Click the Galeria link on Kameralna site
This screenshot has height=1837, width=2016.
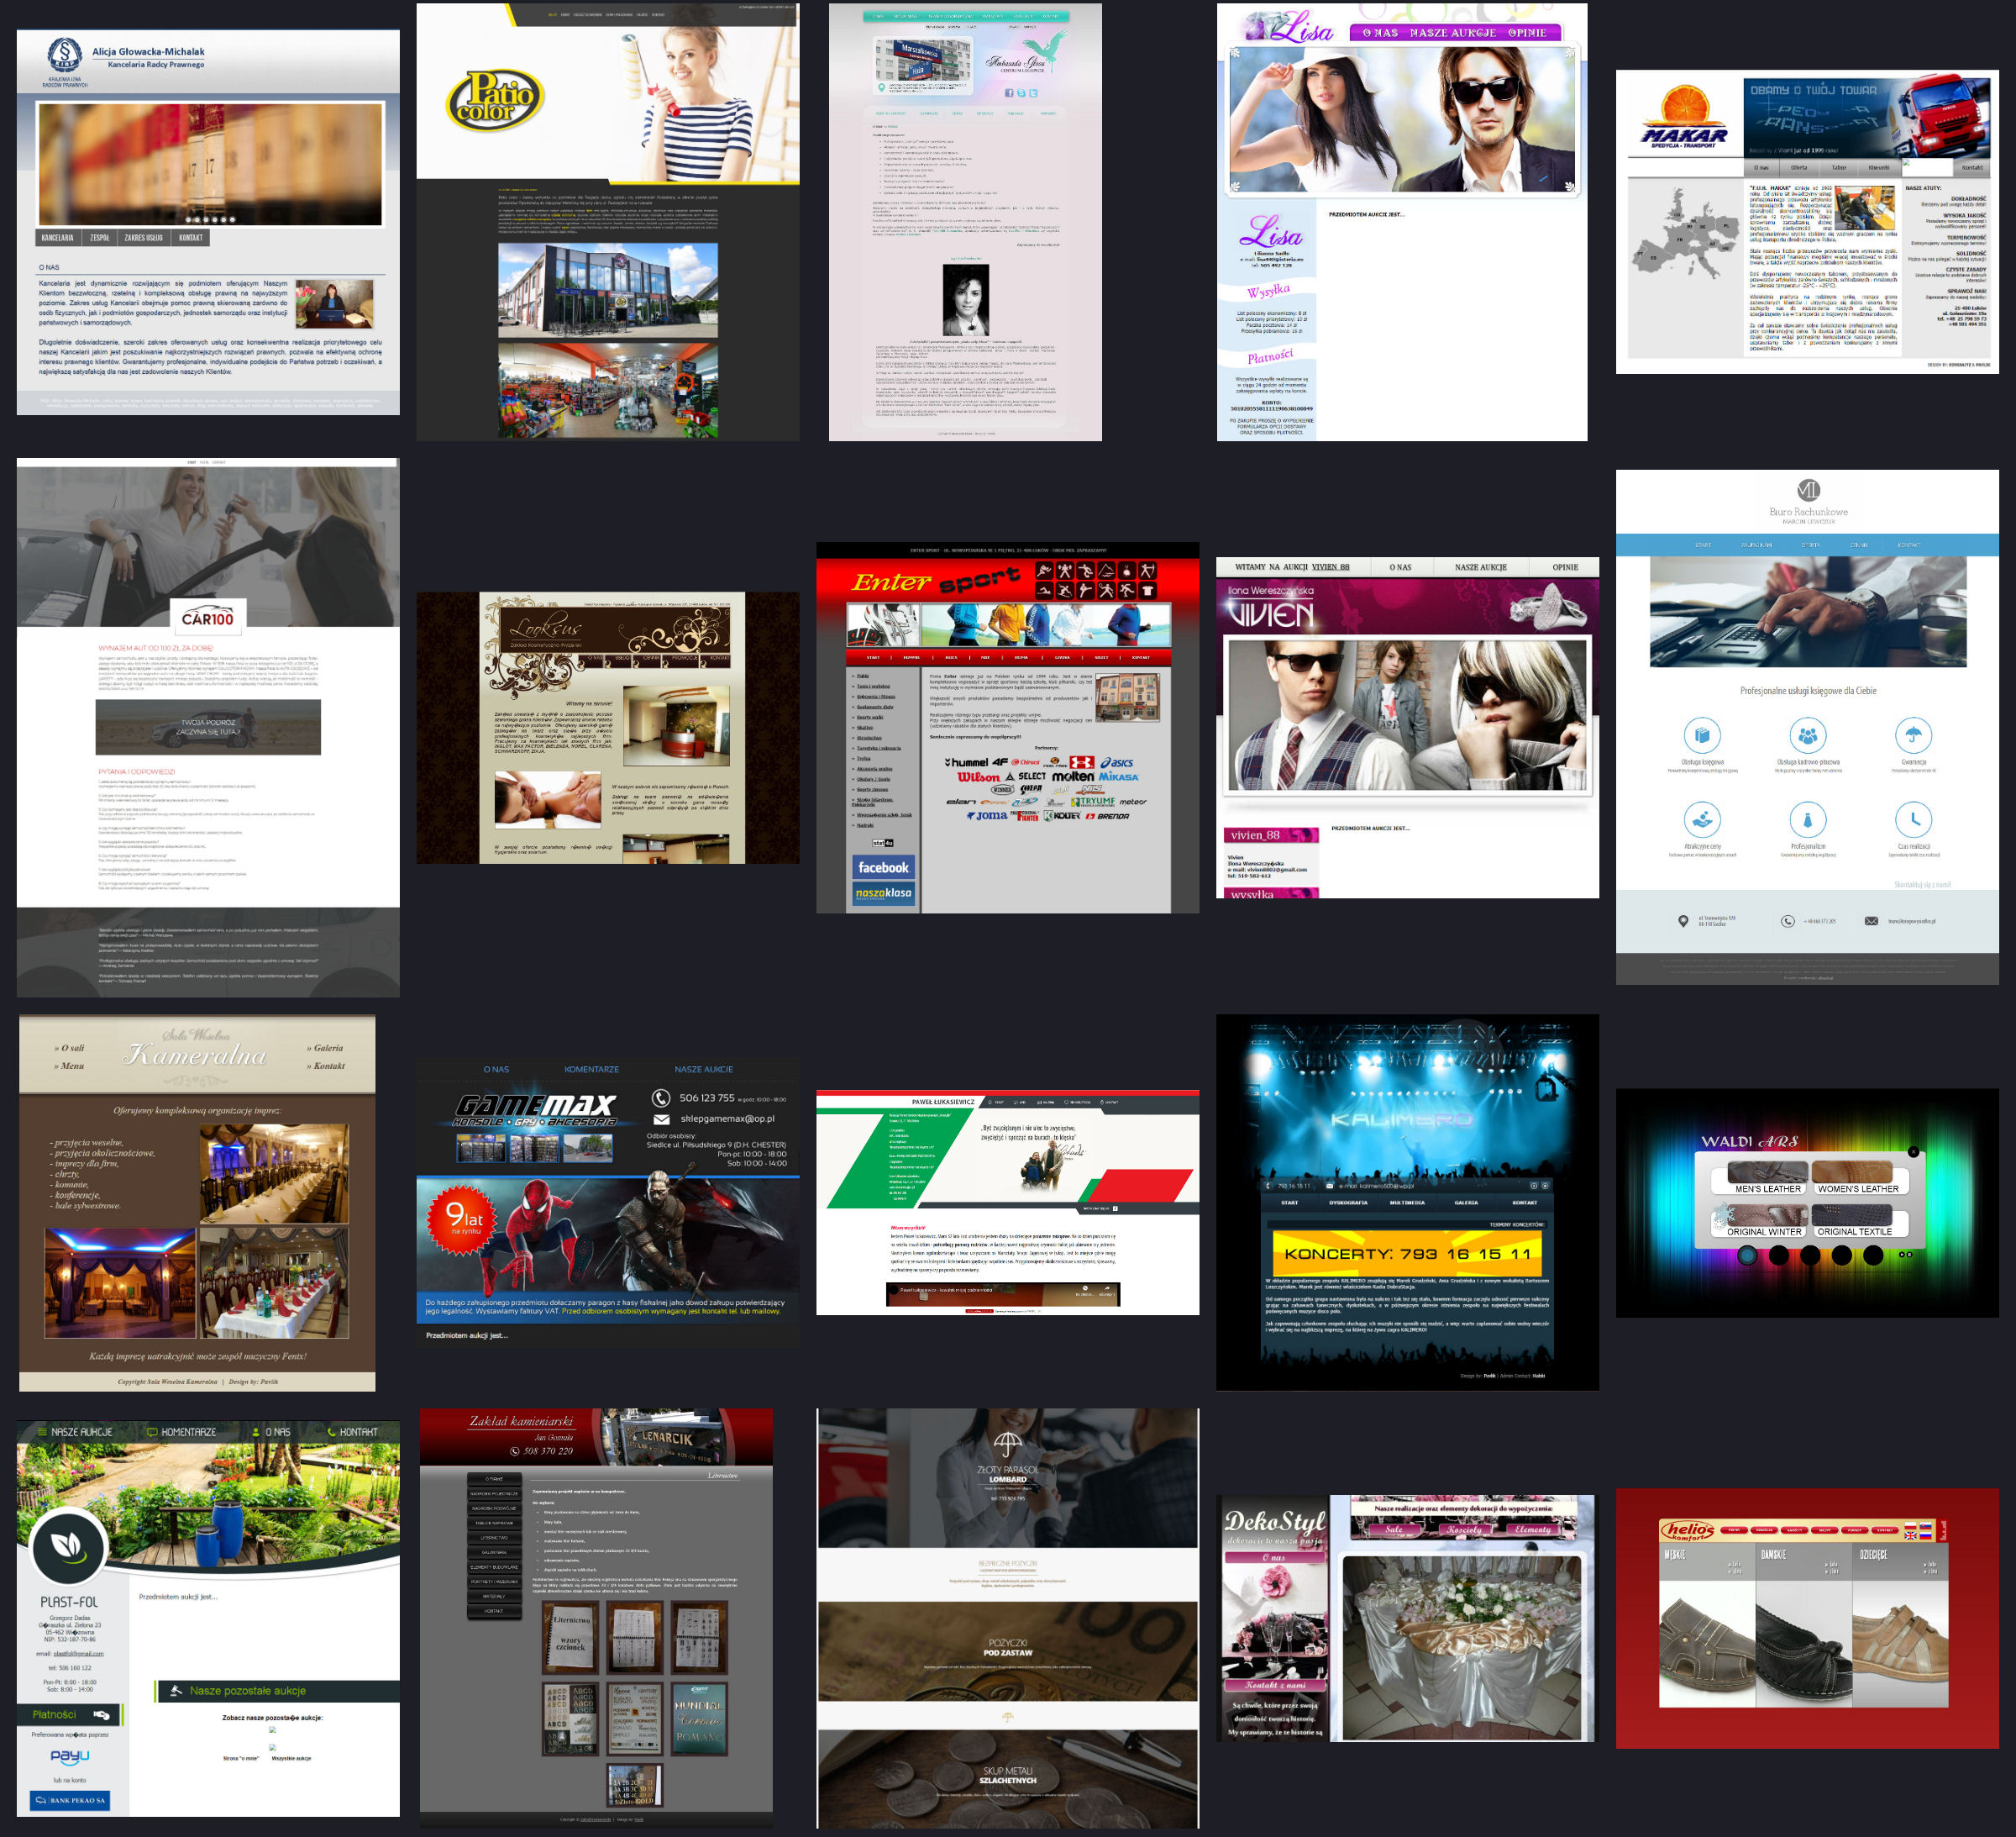click(328, 1048)
